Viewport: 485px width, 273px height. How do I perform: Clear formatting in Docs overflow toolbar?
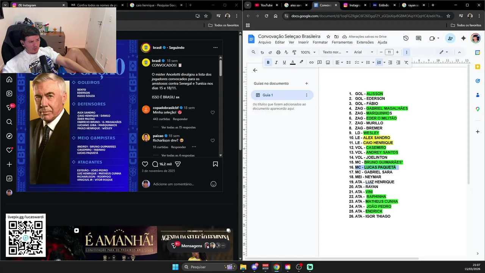(406, 63)
